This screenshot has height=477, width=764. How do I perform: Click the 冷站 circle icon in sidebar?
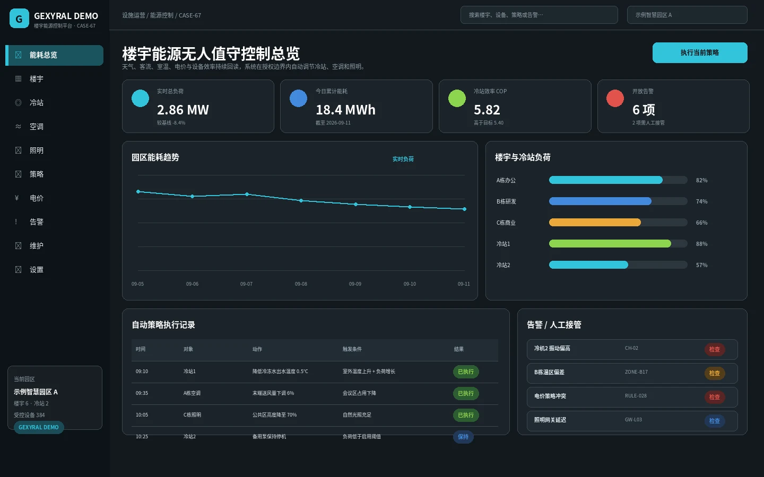tap(19, 103)
